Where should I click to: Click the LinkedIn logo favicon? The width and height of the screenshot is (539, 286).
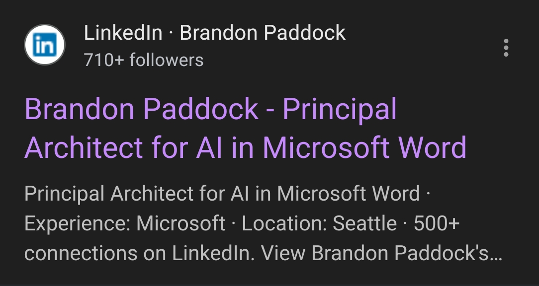point(45,45)
